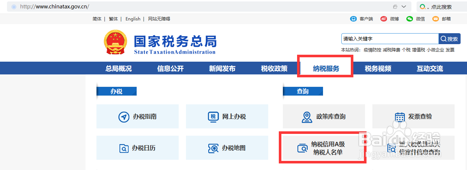This screenshot has height=170, width=467.
Task: Open the 办税指南 tile
Action: coord(137,116)
